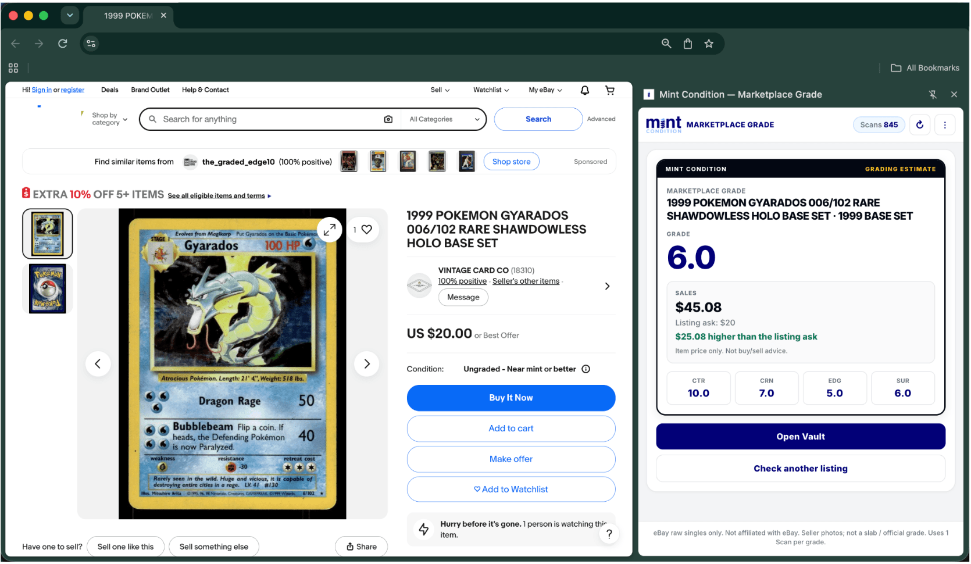Click the eBay Search button
971x564 pixels.
(x=538, y=119)
